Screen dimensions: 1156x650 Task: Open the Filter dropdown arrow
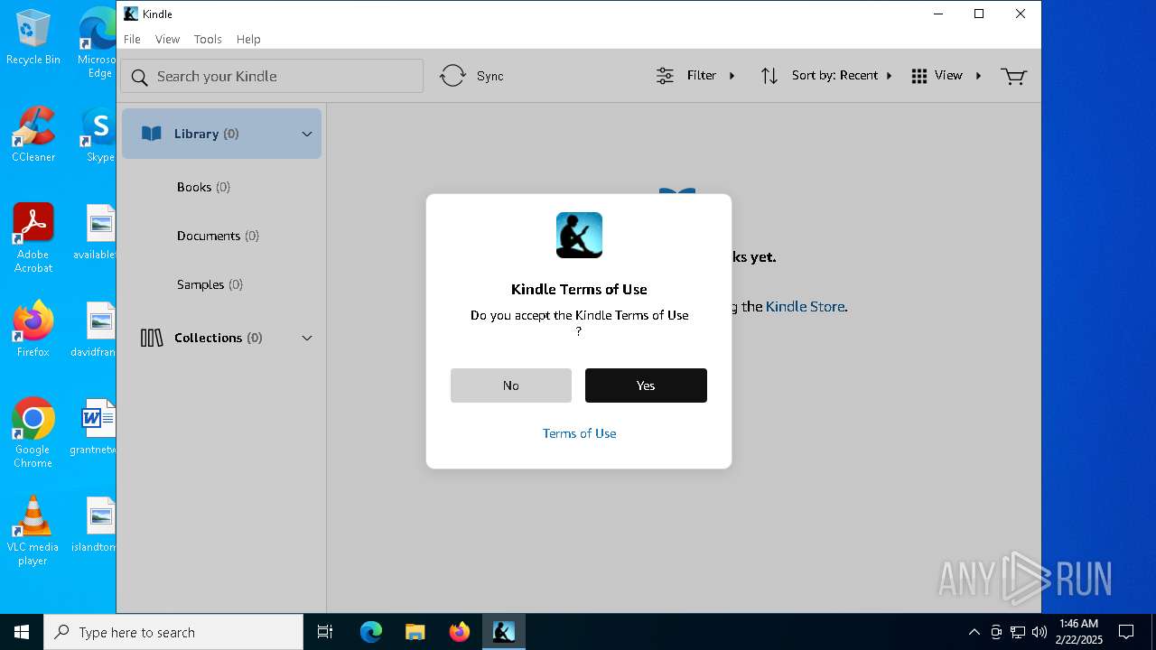point(732,76)
